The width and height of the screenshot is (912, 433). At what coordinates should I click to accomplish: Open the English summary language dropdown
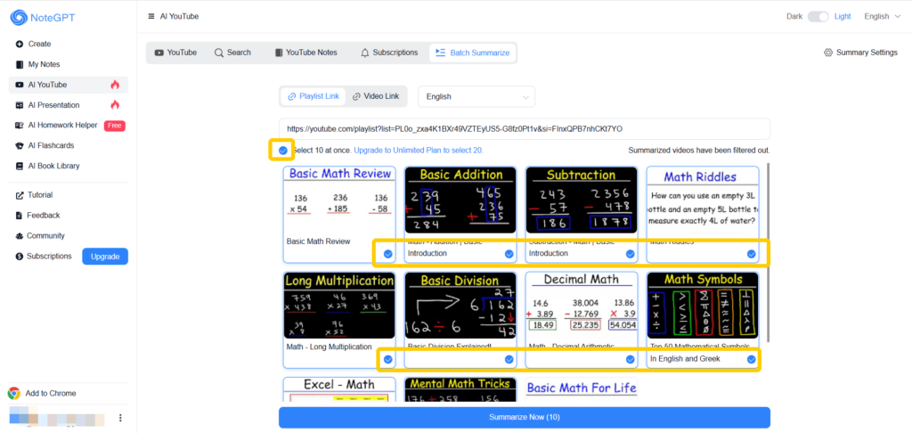pyautogui.click(x=476, y=96)
